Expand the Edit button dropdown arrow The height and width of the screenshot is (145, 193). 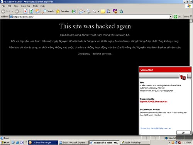point(98,12)
